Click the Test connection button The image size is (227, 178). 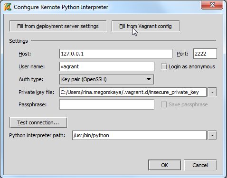pyautogui.click(x=38, y=122)
